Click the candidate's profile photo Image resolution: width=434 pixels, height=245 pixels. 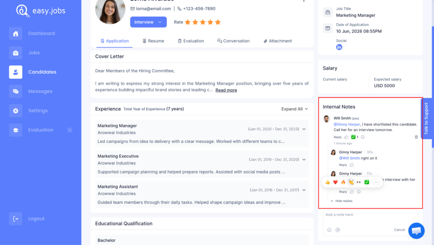[x=110, y=10]
